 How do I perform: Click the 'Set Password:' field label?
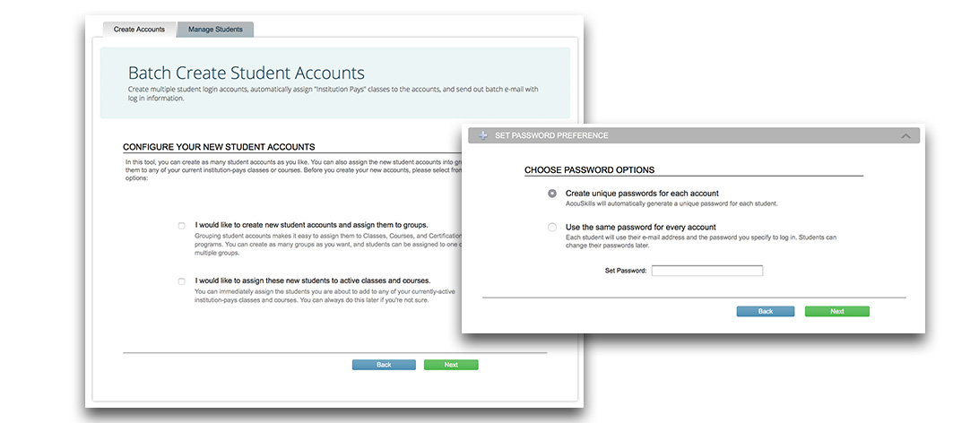626,270
